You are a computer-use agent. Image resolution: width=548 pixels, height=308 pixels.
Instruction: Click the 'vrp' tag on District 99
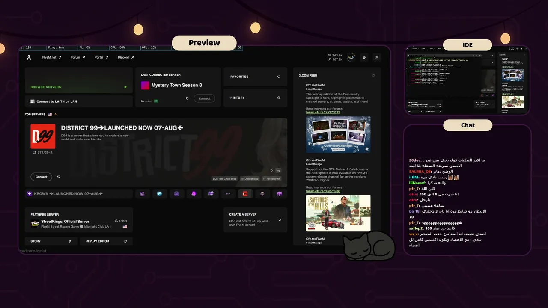tap(278, 171)
